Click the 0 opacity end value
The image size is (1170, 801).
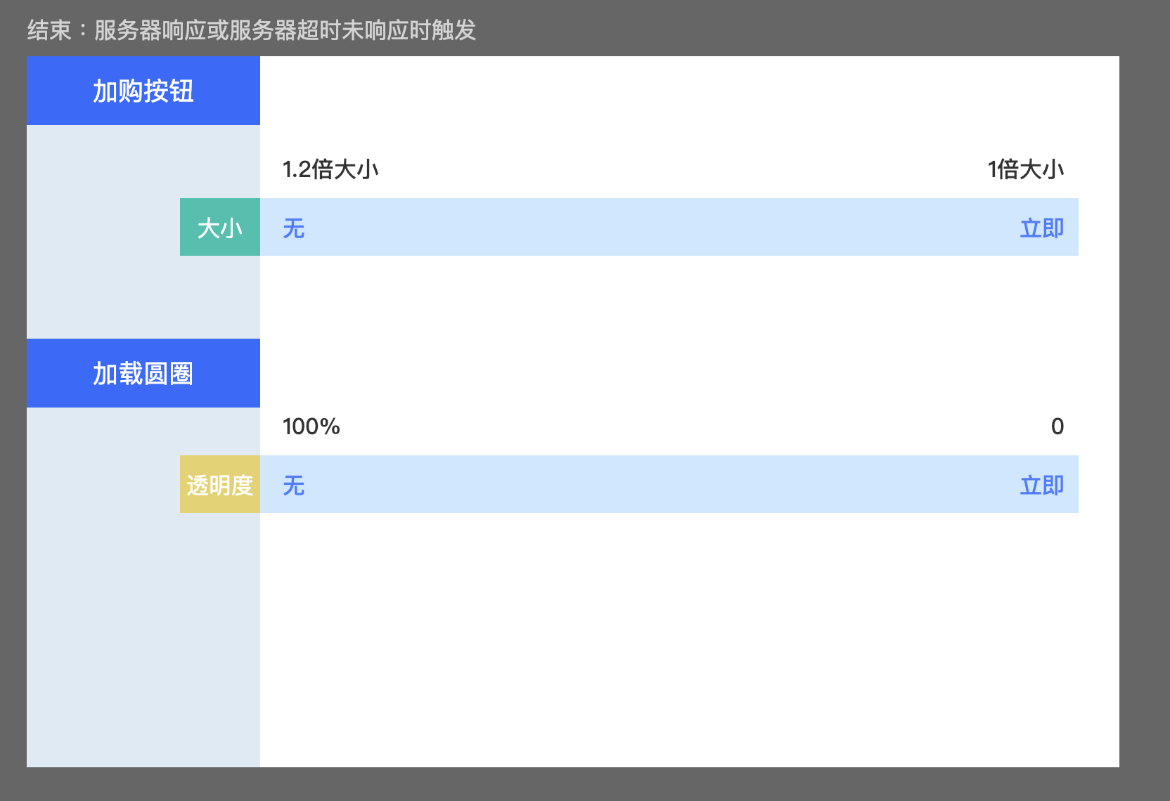[x=1057, y=426]
